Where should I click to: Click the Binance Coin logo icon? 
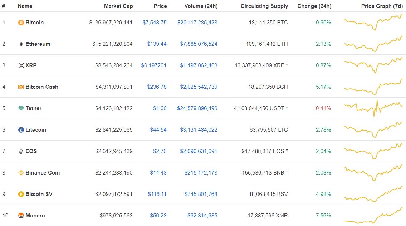point(21,173)
